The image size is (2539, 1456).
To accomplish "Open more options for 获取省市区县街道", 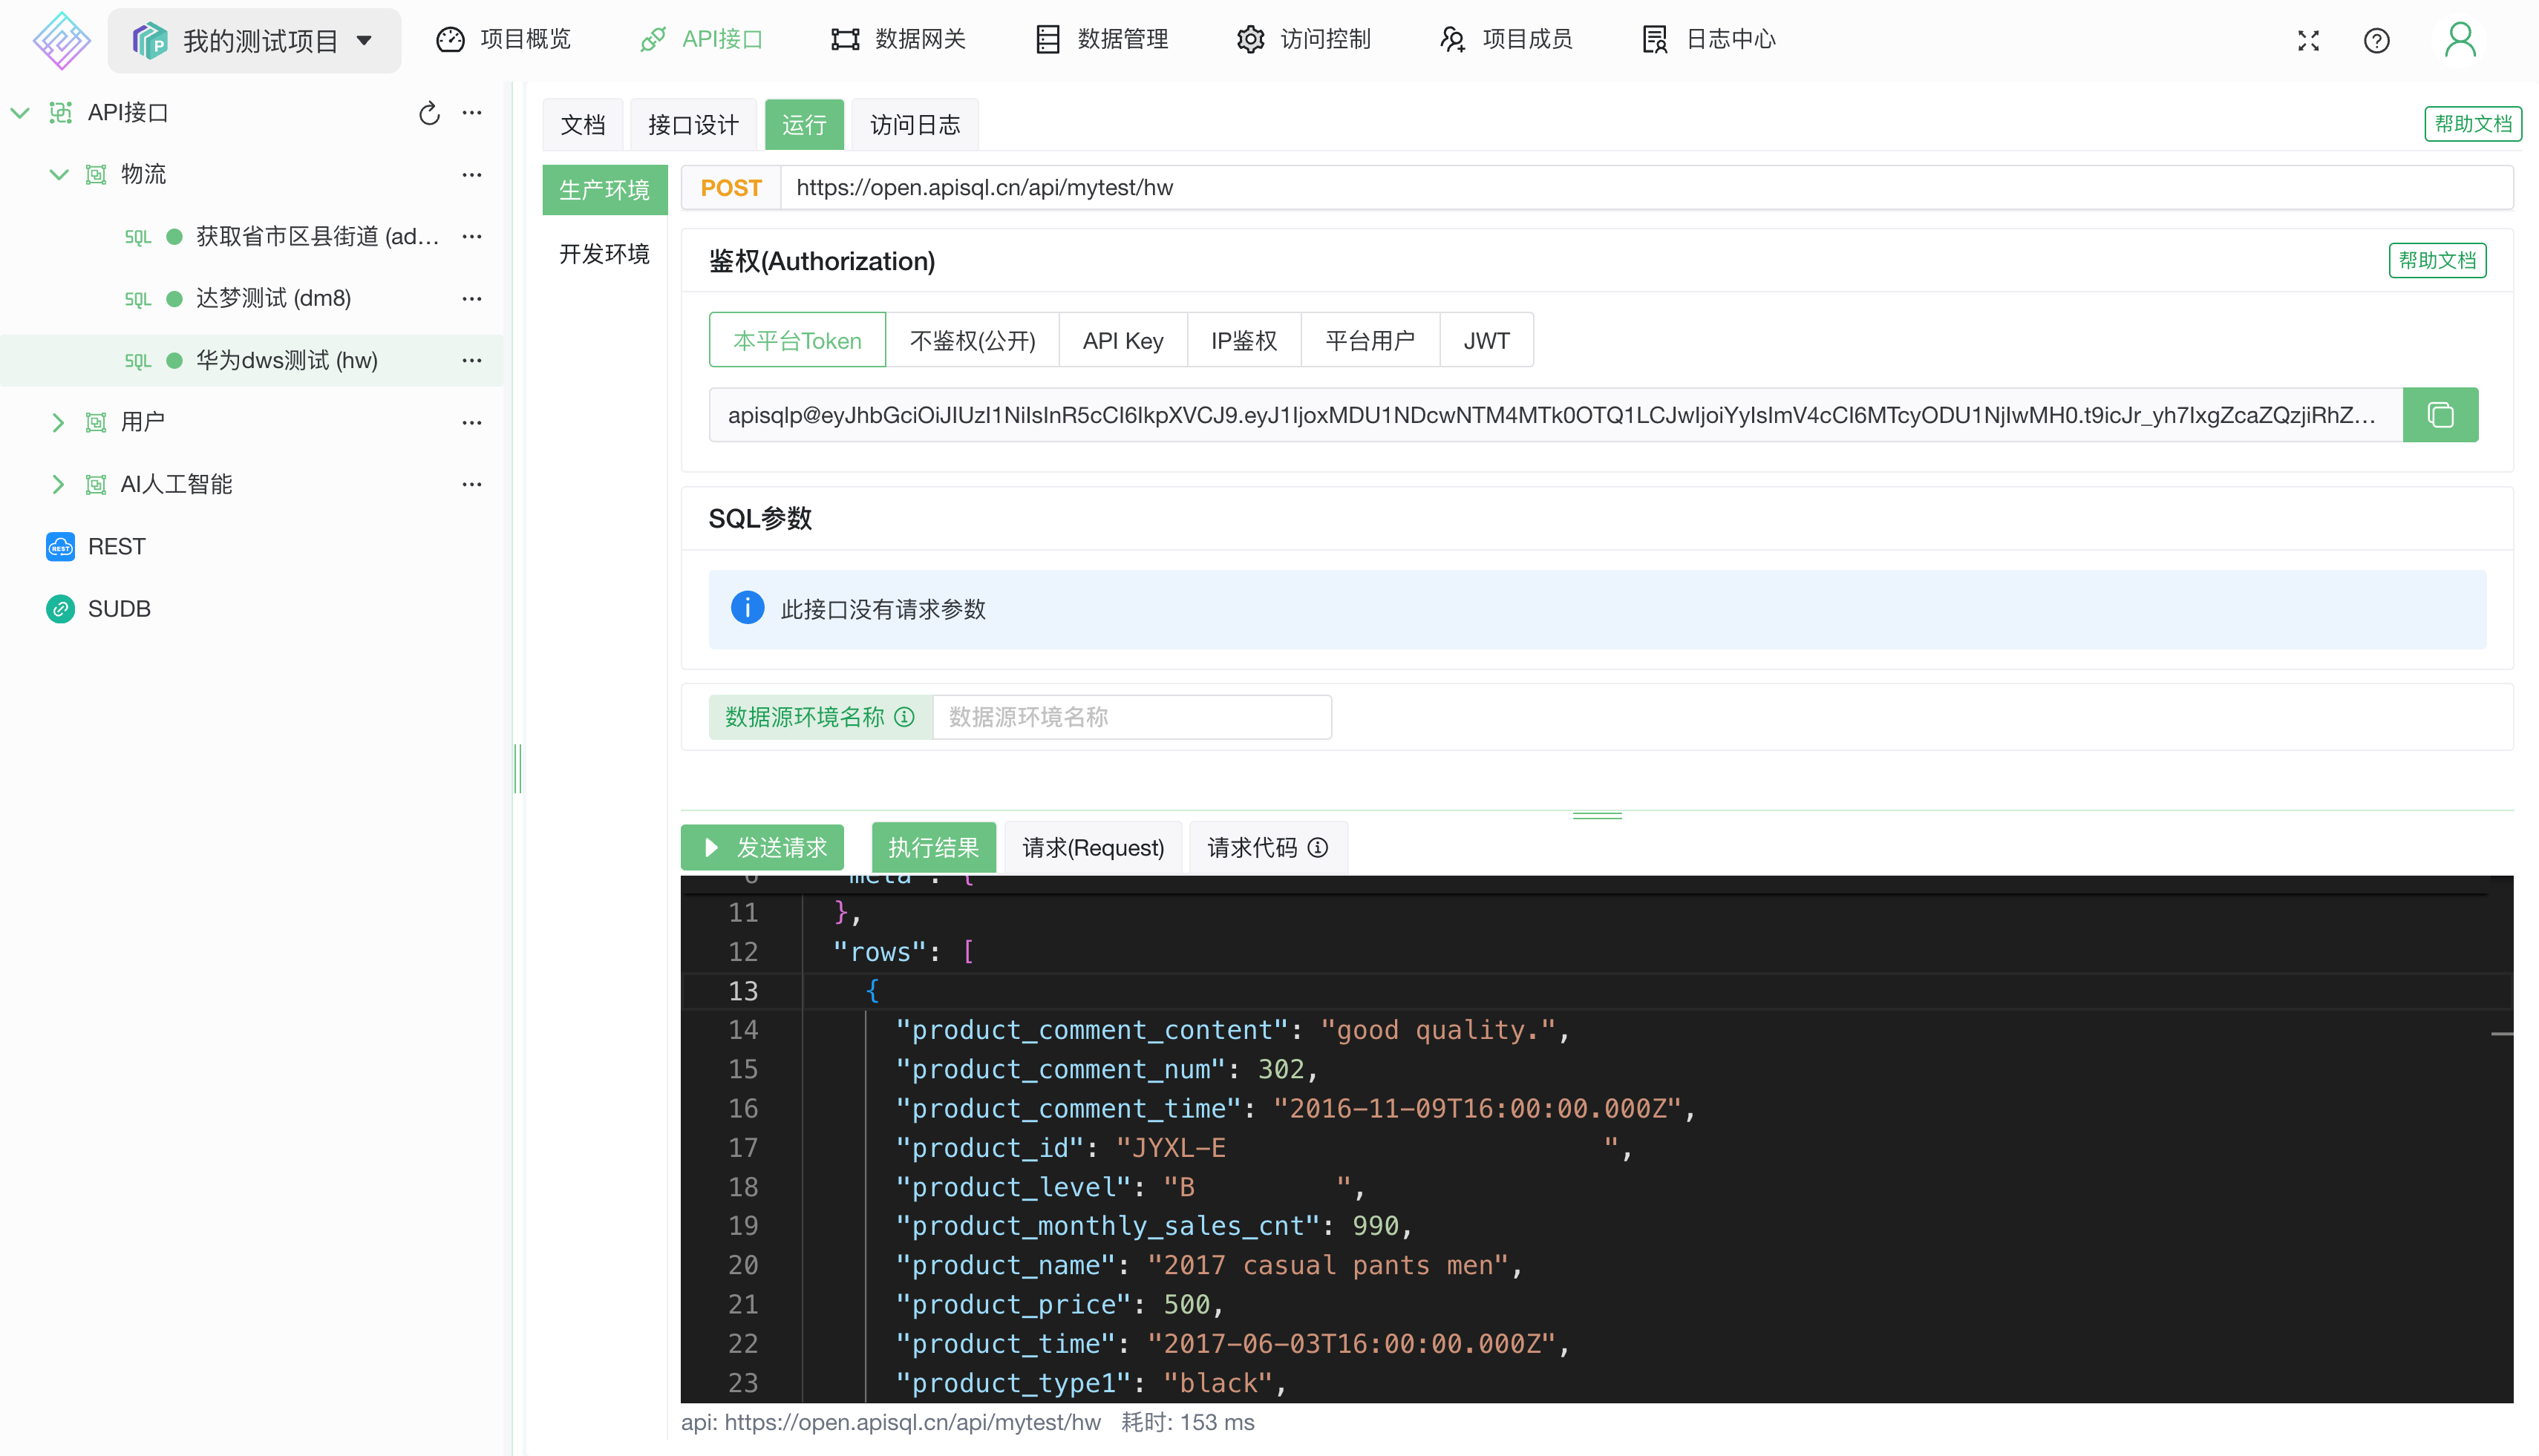I will pyautogui.click(x=472, y=237).
